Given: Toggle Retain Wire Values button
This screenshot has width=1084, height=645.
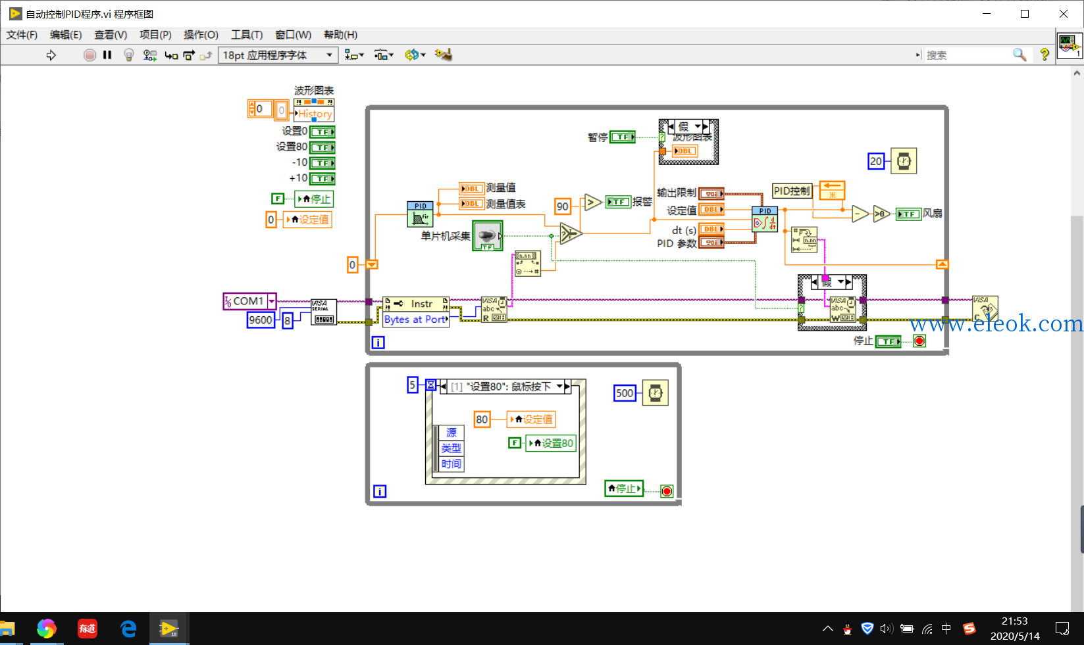Looking at the screenshot, I should (150, 55).
